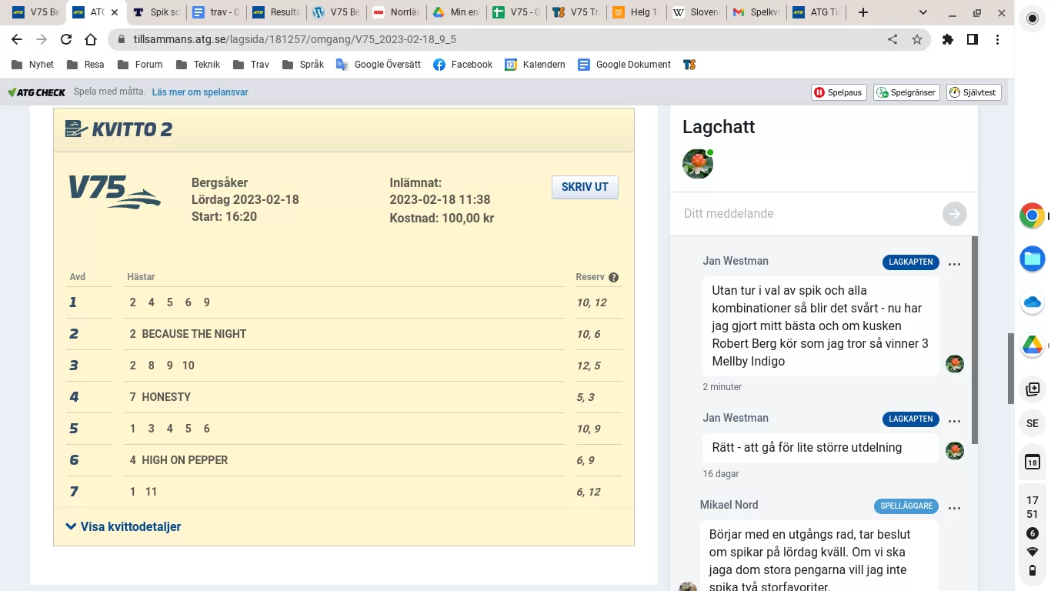Switch to the Norrländ tab

[x=395, y=12]
